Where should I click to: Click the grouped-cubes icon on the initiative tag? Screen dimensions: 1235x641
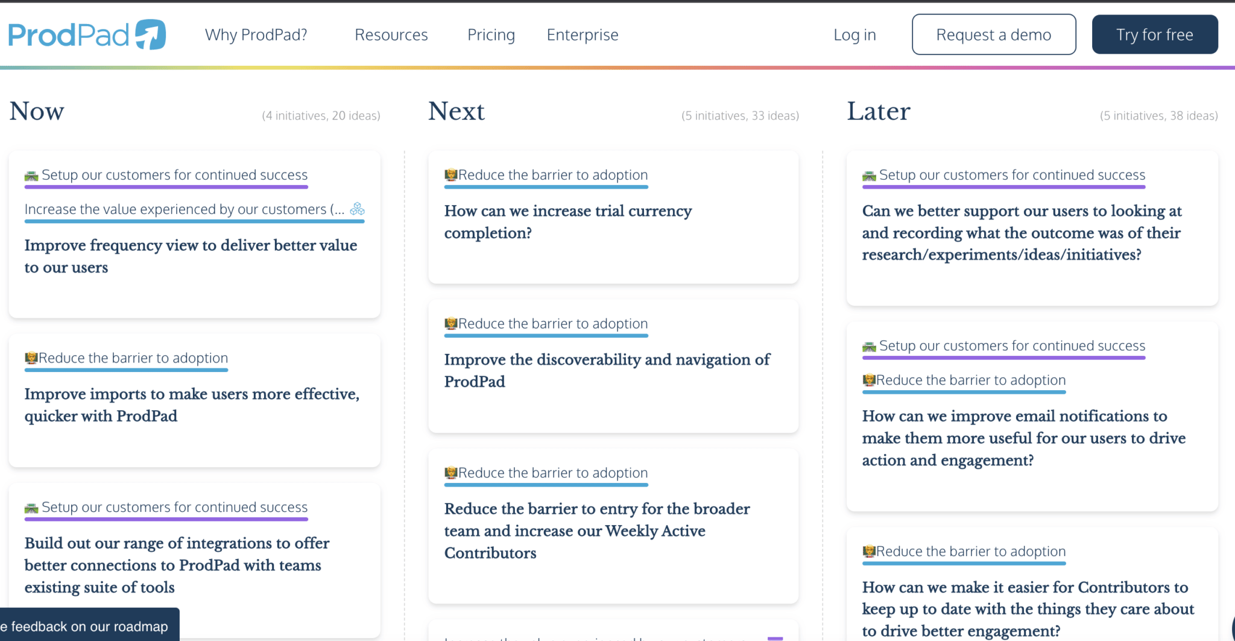coord(358,210)
